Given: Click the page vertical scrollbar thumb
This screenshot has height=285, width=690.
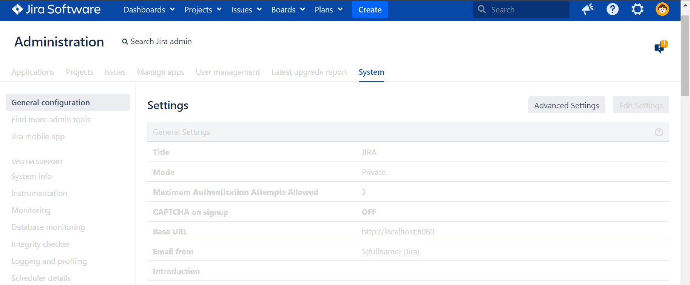Looking at the screenshot, I should pyautogui.click(x=685, y=56).
